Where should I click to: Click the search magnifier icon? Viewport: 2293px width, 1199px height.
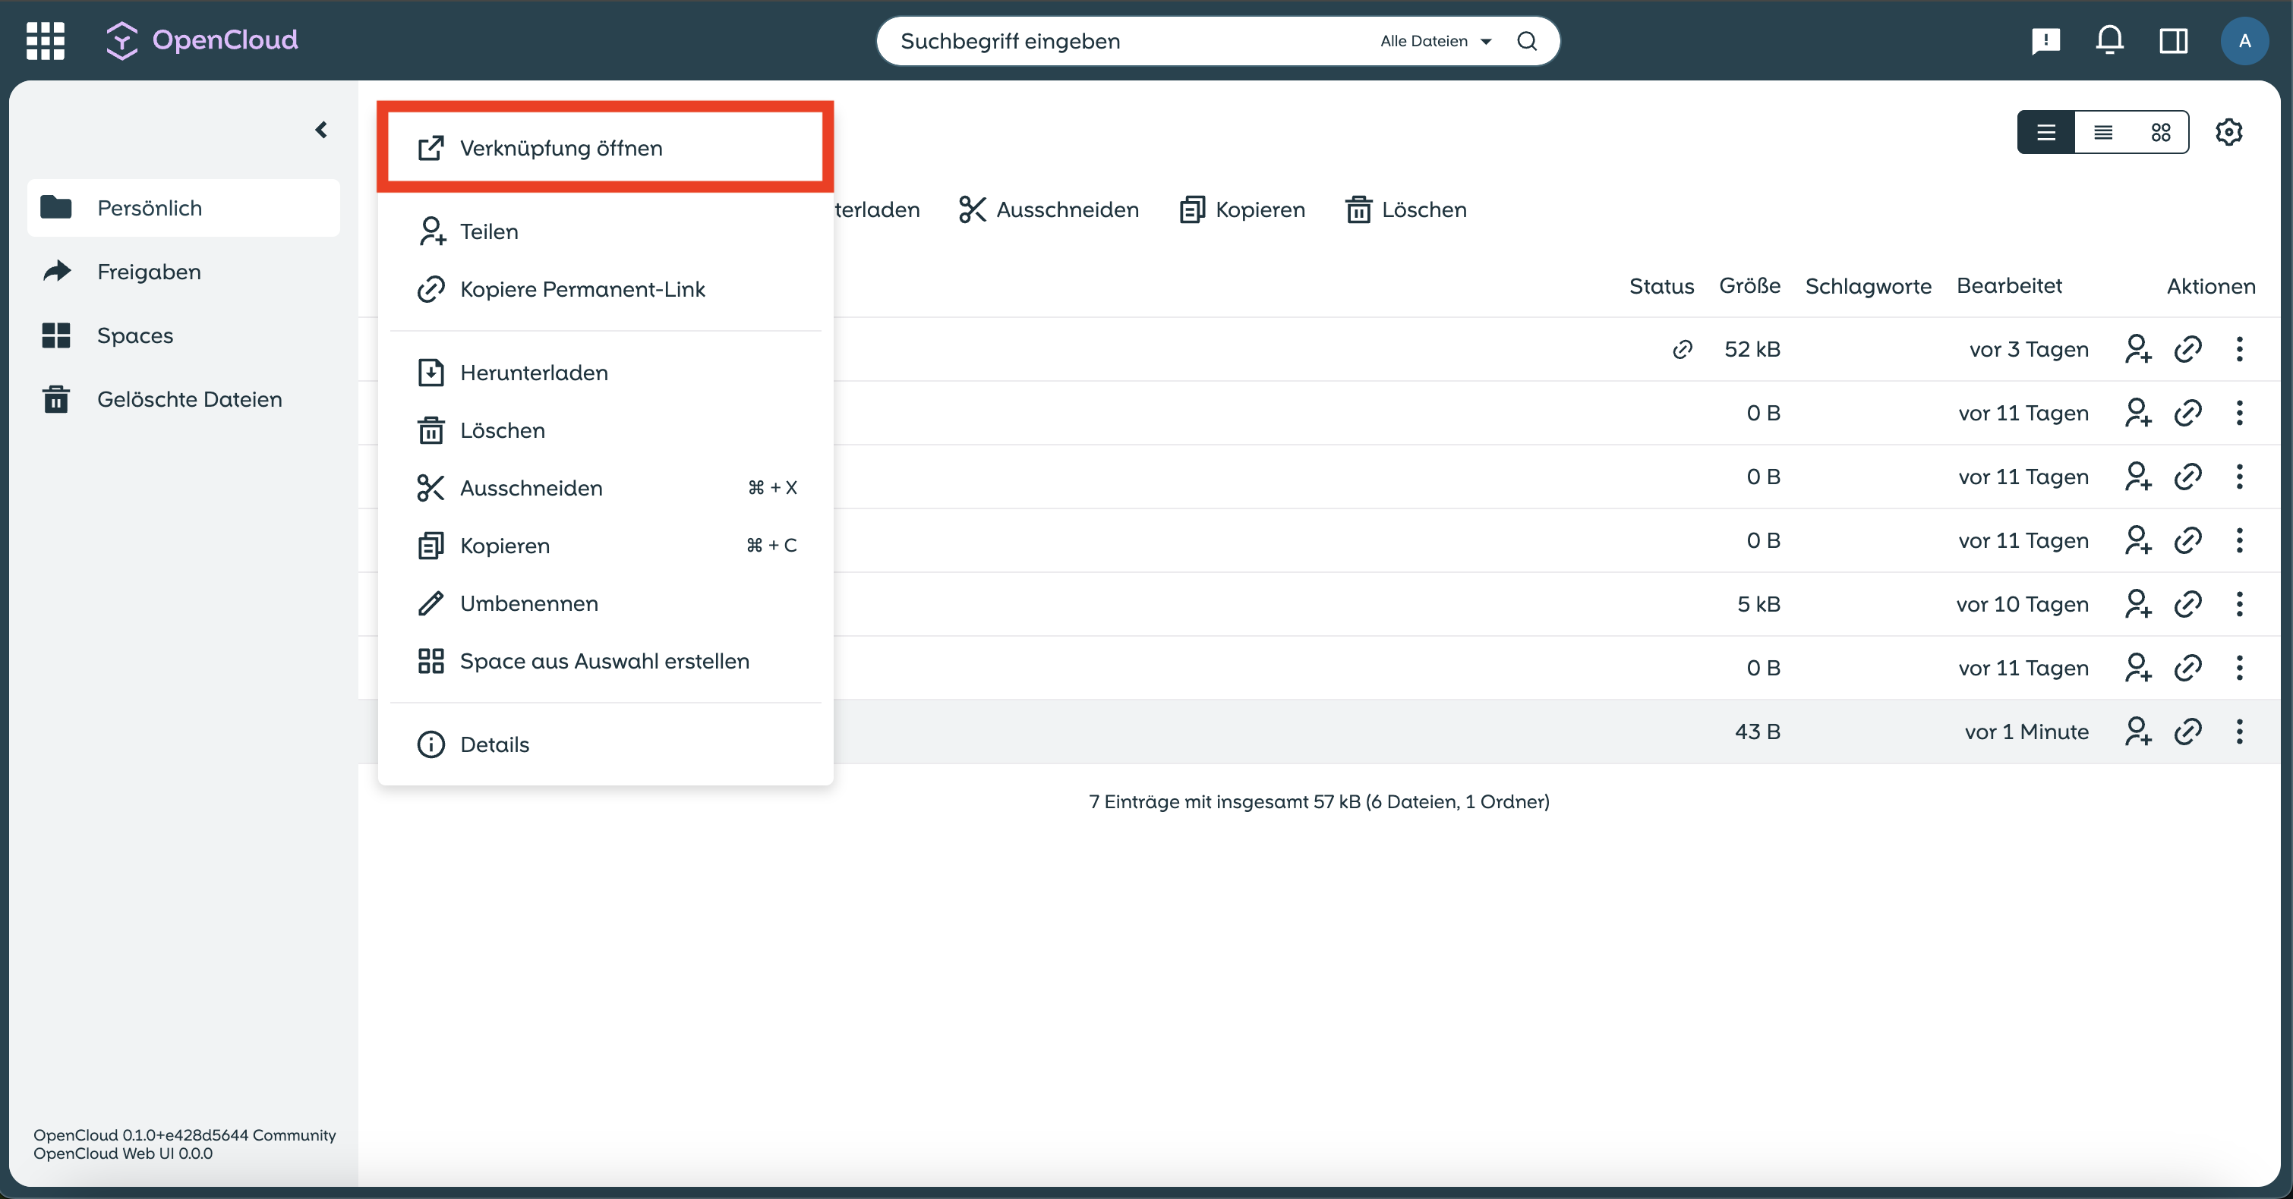[1527, 41]
